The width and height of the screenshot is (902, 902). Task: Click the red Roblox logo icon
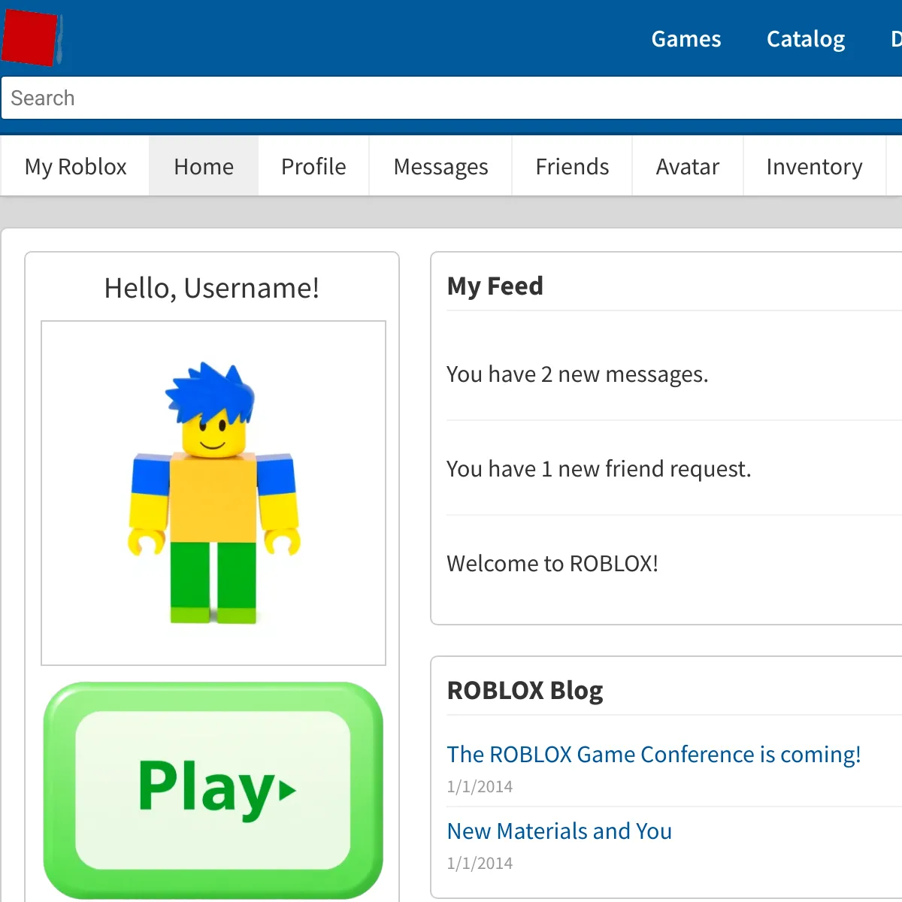pos(31,37)
